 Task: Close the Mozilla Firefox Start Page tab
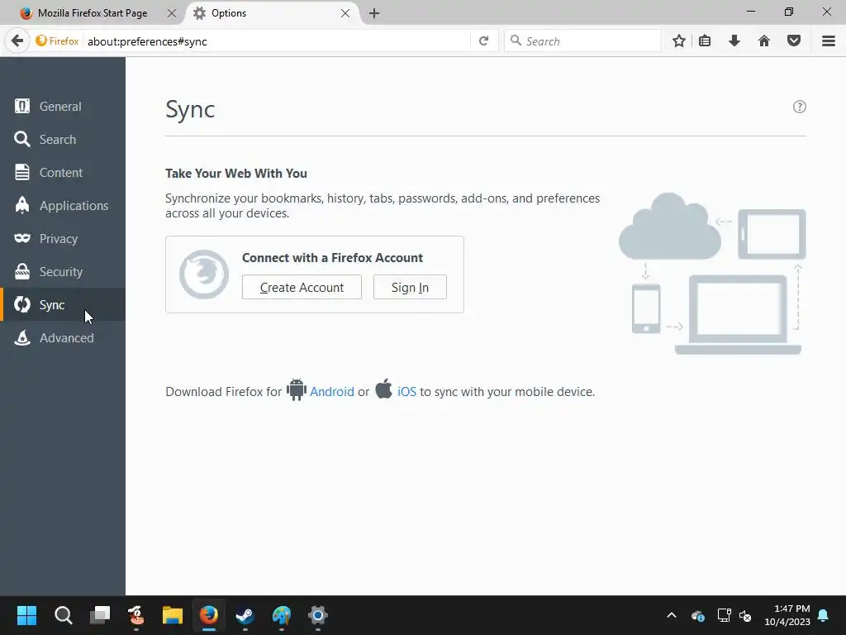172,13
